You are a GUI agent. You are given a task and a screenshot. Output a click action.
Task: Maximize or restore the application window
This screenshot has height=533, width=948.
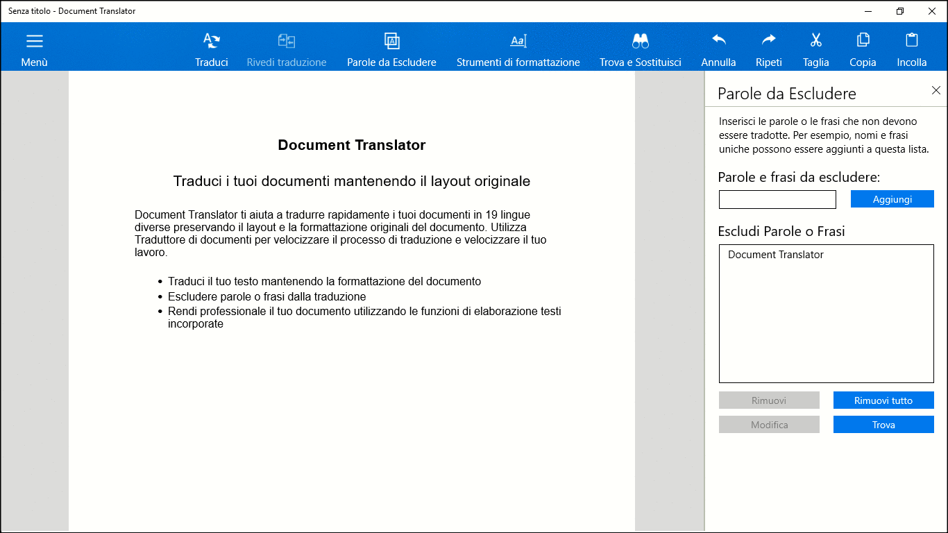click(x=900, y=11)
